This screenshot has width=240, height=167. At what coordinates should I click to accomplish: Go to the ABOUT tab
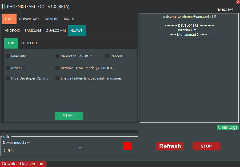click(x=69, y=19)
